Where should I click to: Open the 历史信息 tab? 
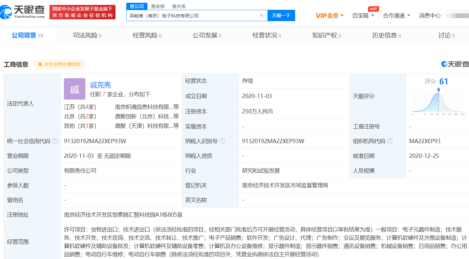[387, 36]
